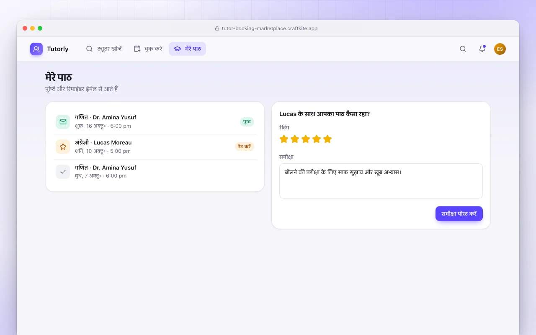The width and height of the screenshot is (536, 335).
Task: Select the अंग्रेज़ी · Lucas Moreau lesson
Action: pos(155,147)
